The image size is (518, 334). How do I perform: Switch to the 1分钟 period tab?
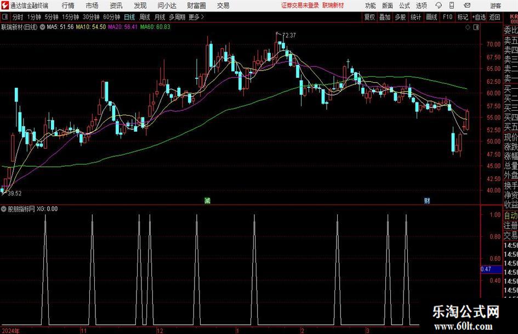pos(33,17)
